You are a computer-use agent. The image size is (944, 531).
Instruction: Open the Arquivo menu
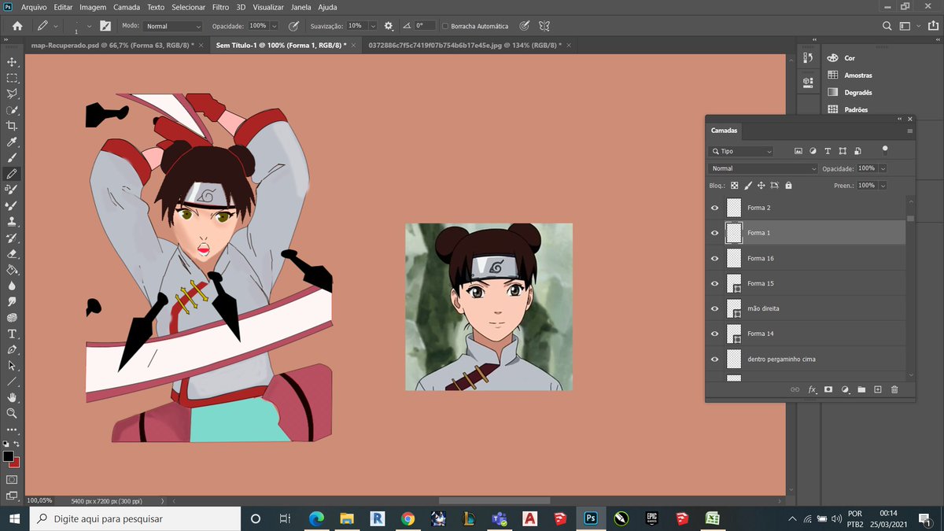coord(34,7)
